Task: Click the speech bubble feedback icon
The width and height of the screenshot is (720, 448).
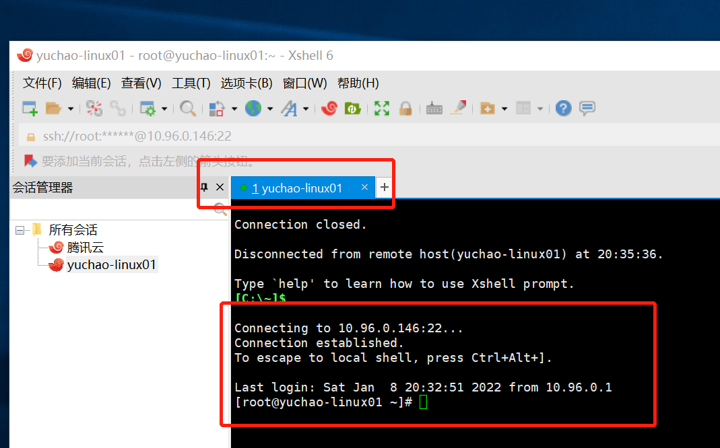Action: (x=587, y=108)
